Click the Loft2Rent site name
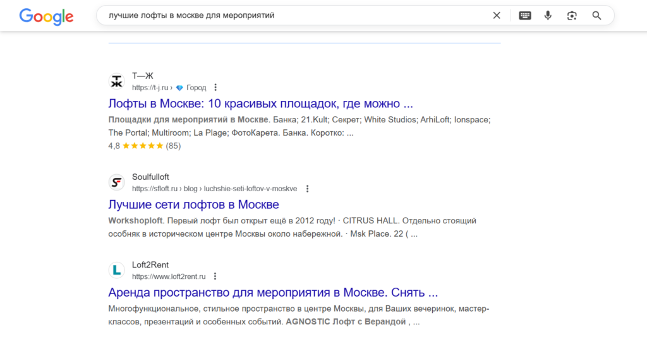 pos(150,265)
